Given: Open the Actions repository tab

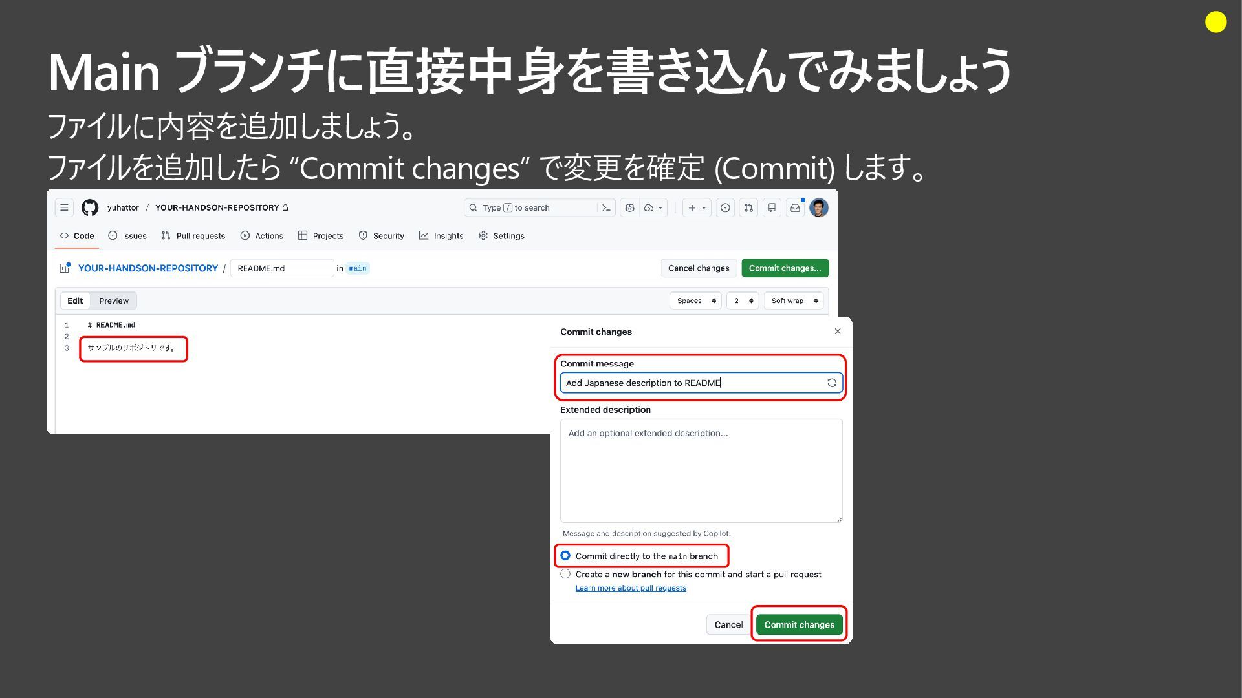Looking at the screenshot, I should tap(262, 236).
